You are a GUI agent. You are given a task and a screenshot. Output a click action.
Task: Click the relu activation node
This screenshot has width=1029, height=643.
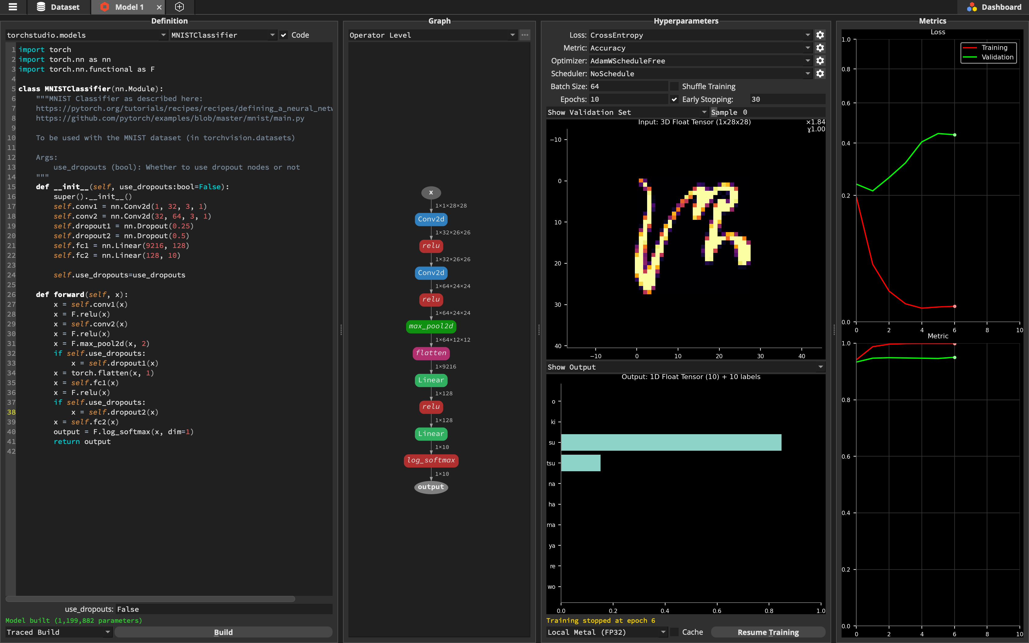tap(431, 245)
